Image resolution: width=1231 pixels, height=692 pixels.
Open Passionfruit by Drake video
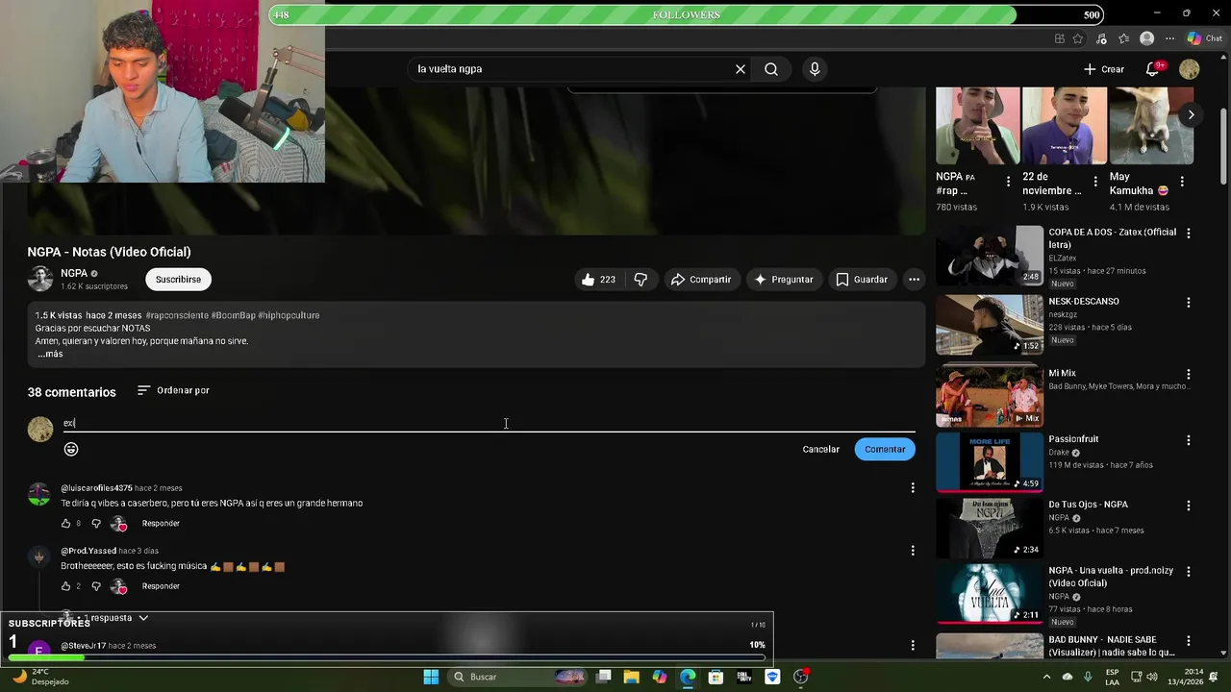pos(990,461)
